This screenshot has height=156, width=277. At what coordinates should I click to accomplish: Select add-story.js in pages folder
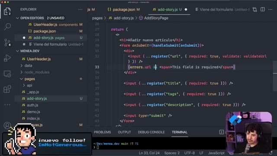click(x=51, y=98)
